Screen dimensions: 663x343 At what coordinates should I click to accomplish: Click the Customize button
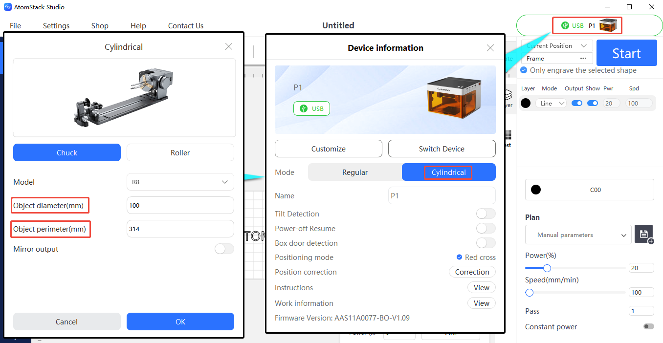tap(329, 149)
